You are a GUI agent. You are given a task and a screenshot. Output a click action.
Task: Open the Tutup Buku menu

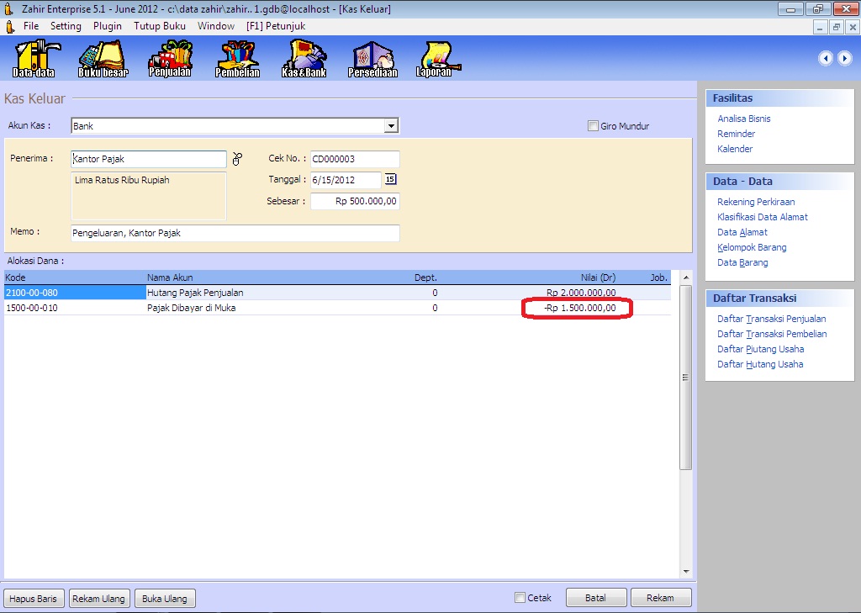click(160, 26)
